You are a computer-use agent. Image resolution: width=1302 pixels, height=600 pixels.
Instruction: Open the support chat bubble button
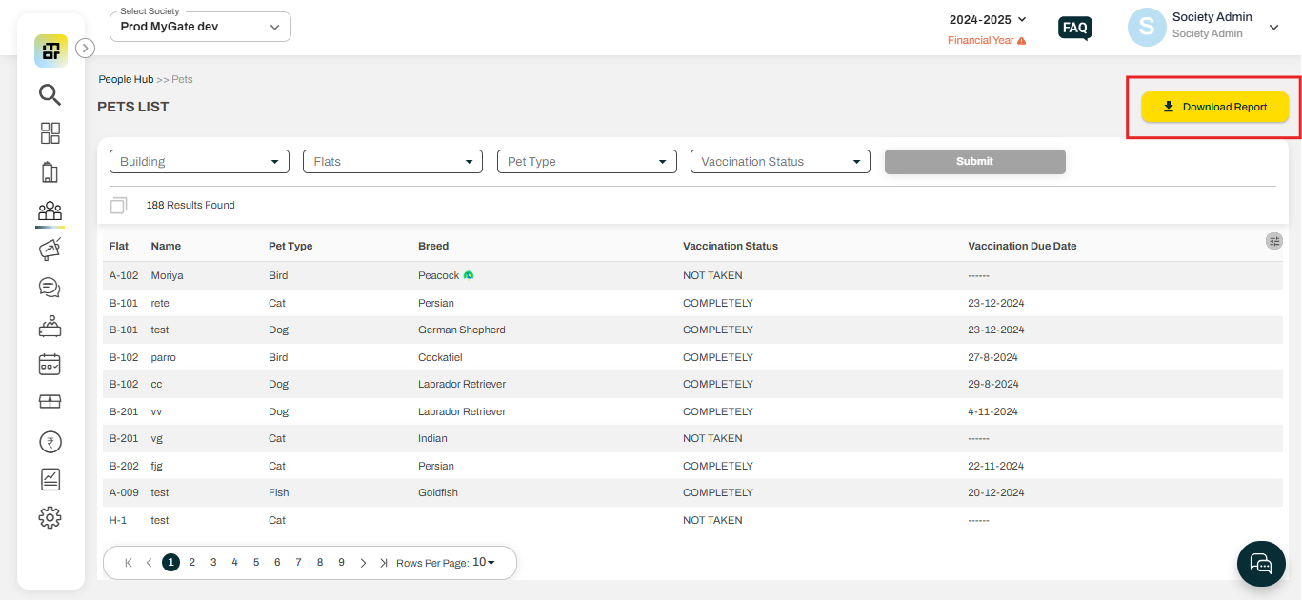1261,563
